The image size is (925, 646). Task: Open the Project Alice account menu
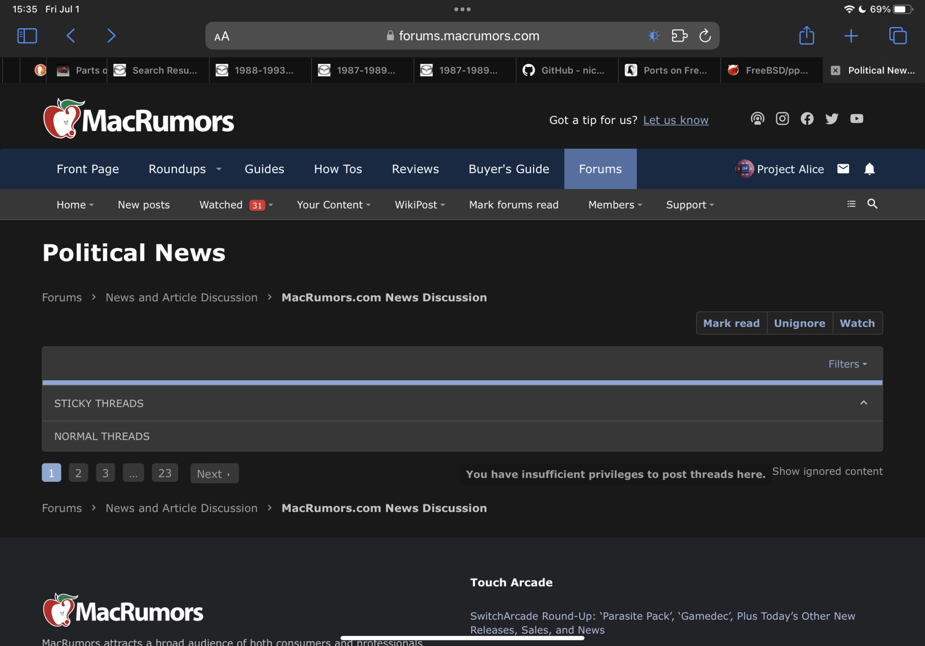click(780, 169)
